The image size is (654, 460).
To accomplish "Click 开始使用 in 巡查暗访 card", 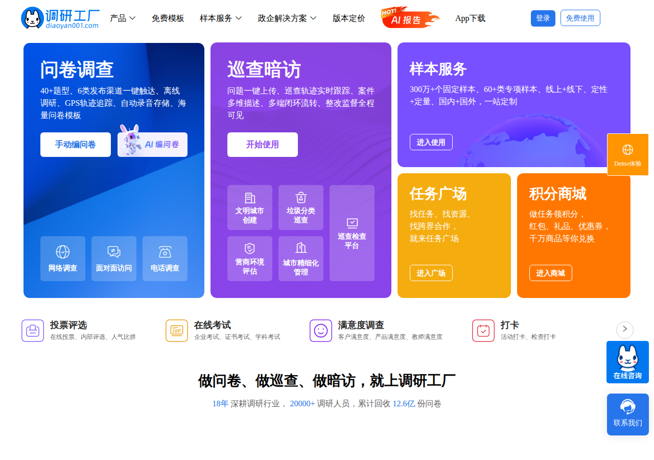I will click(x=263, y=145).
